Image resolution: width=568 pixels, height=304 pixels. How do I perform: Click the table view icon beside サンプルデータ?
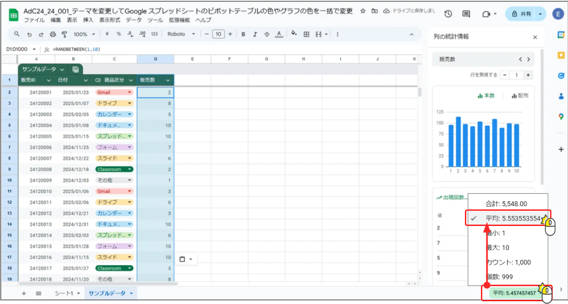(76, 69)
